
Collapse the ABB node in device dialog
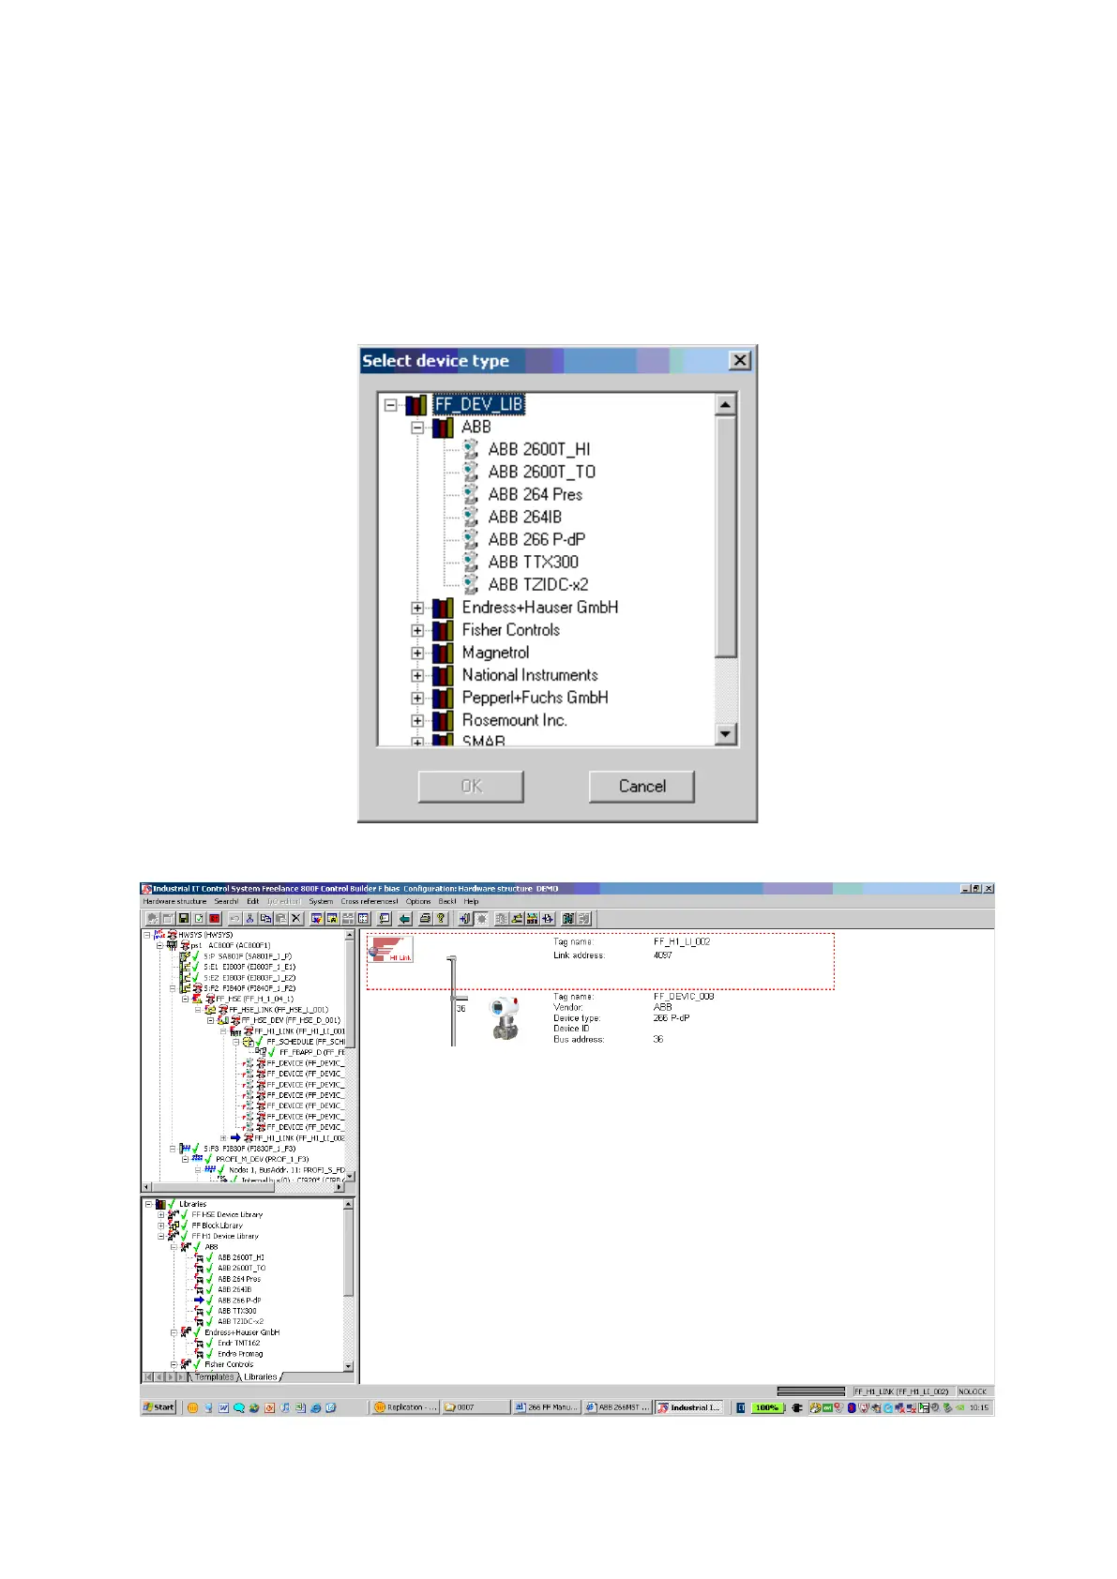click(x=418, y=428)
